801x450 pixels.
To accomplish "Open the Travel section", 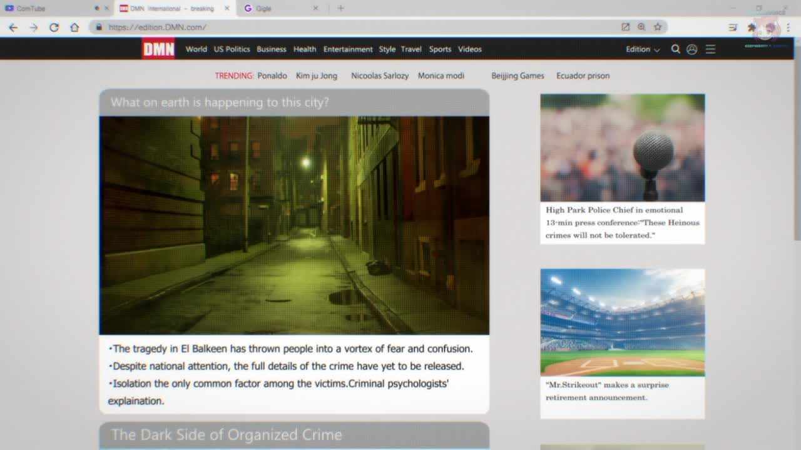I will [x=411, y=49].
